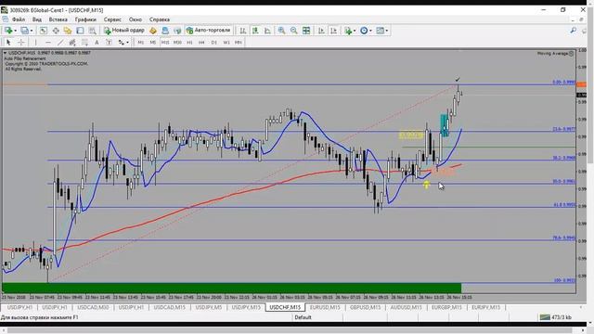Expand the Templates dropdown arrow

click(387, 31)
